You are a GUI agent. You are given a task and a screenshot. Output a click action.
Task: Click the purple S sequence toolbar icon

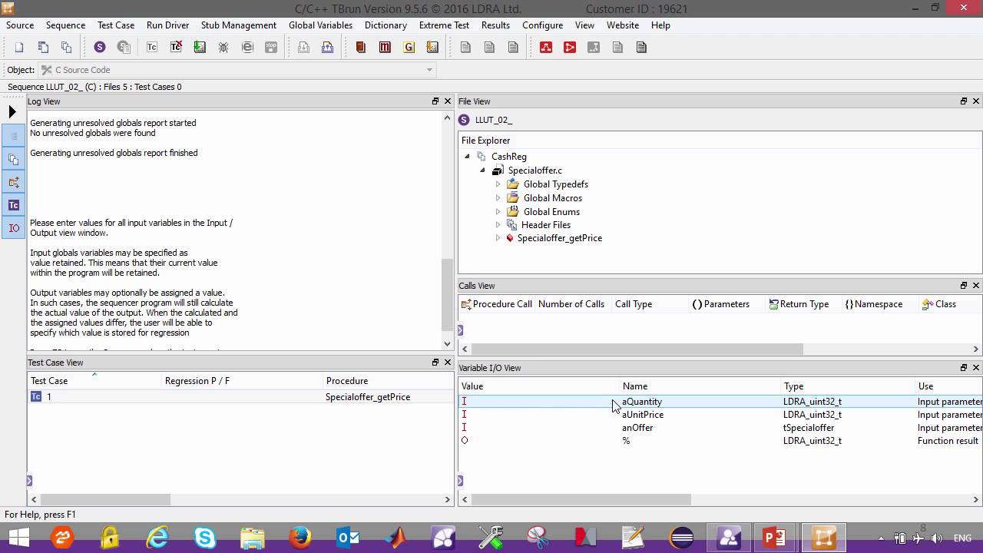point(100,48)
